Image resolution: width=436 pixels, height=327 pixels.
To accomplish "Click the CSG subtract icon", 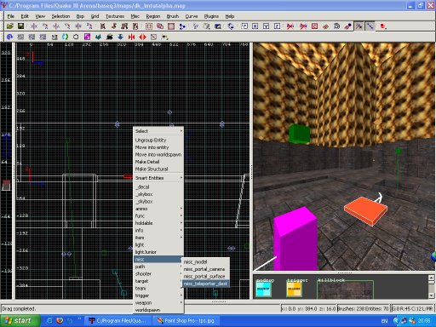I will point(149,26).
